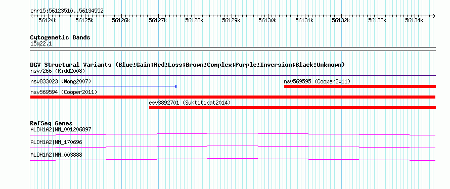Click the right arrowhead of the ruler

coord(434,16)
